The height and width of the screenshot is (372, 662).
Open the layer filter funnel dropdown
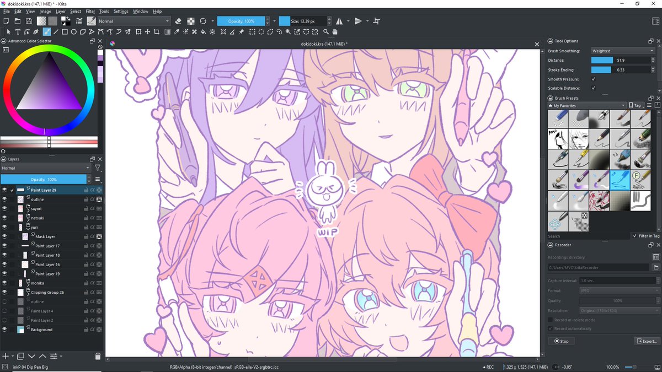98,168
